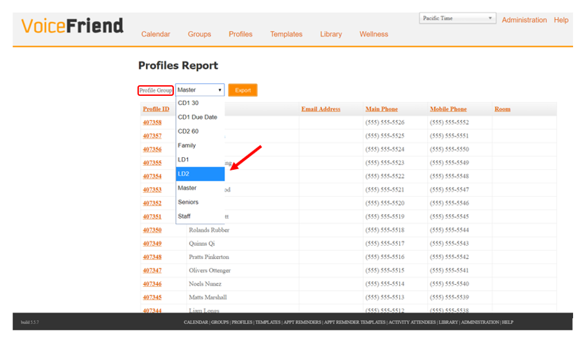
Task: Sort by the Profile ID column header
Action: coord(156,109)
